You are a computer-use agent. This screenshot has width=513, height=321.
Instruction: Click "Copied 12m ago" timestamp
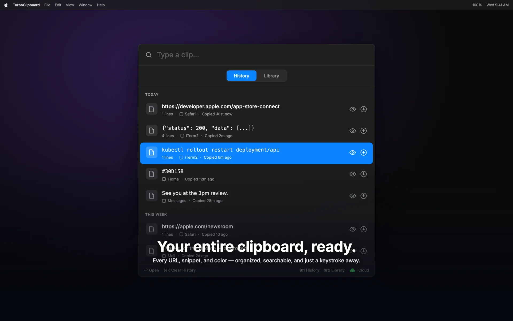(200, 179)
